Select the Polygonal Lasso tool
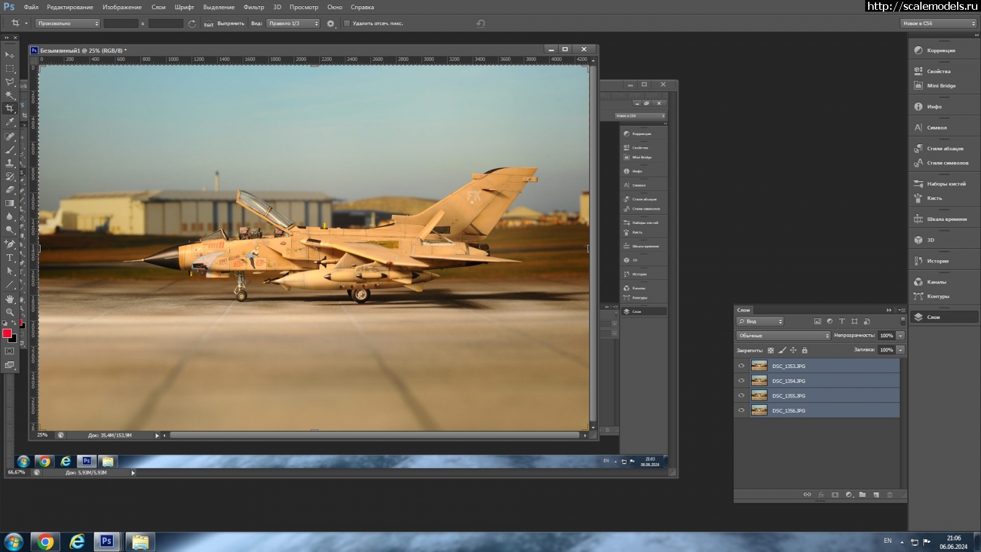The height and width of the screenshot is (552, 981). [x=10, y=82]
